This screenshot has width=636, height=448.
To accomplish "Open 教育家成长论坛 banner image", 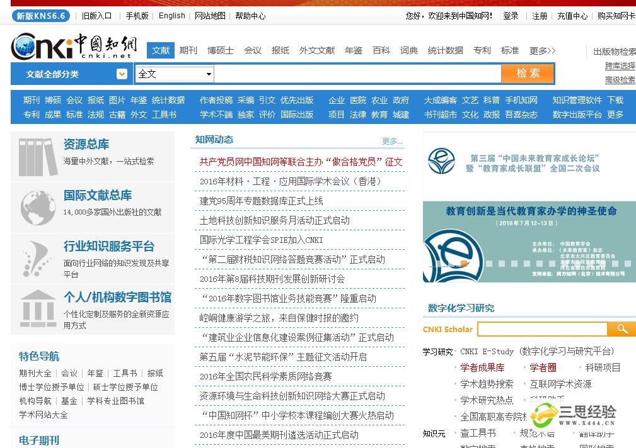I will pos(529,208).
